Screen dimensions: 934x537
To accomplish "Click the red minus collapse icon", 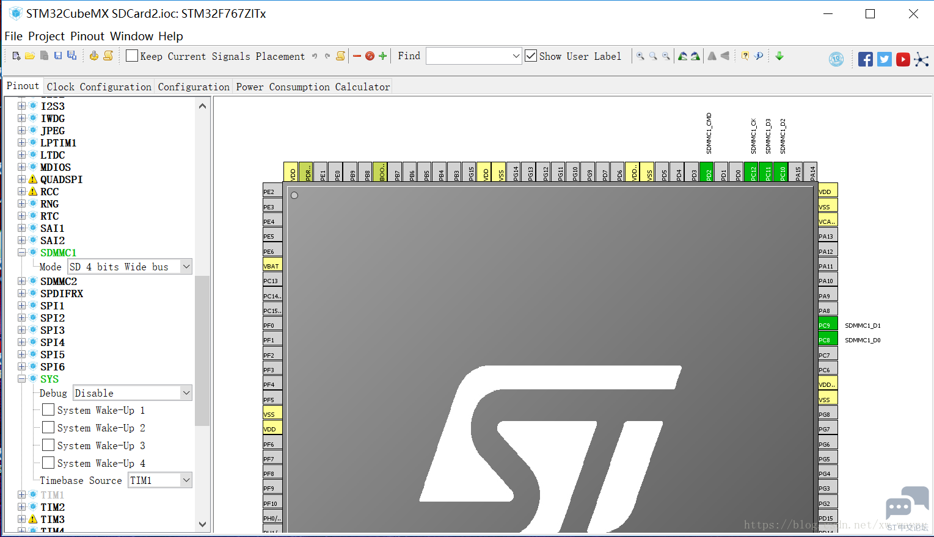I will tap(357, 56).
